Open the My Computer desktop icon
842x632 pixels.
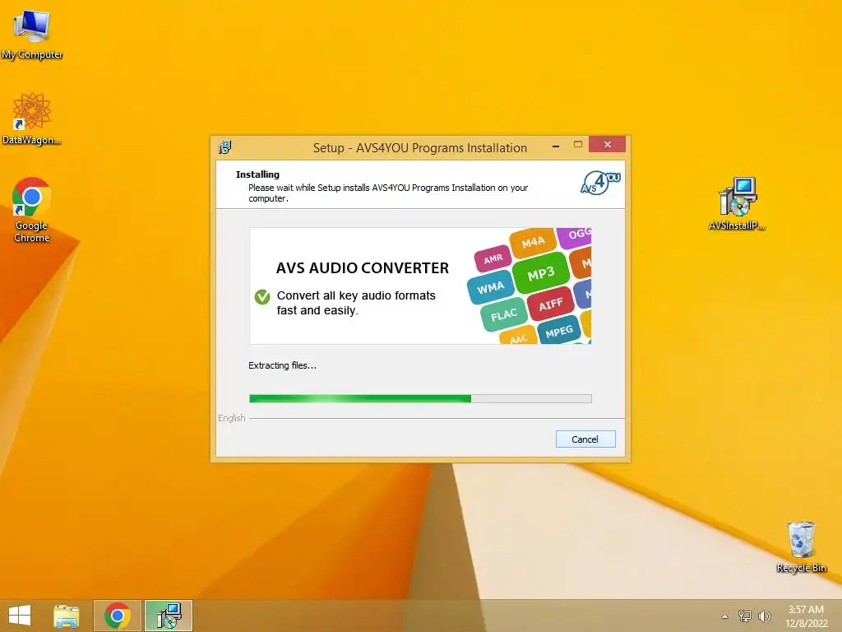(x=32, y=35)
